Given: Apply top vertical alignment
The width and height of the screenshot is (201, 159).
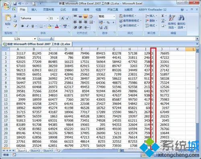Looking at the screenshot, I should (75, 16).
